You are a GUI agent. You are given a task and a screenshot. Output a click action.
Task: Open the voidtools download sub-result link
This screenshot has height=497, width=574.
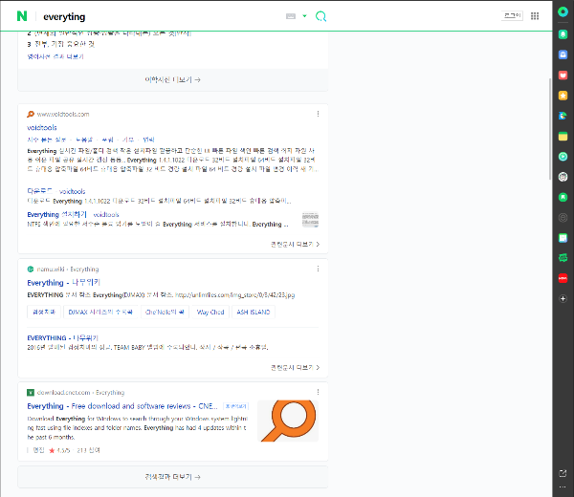[56, 191]
